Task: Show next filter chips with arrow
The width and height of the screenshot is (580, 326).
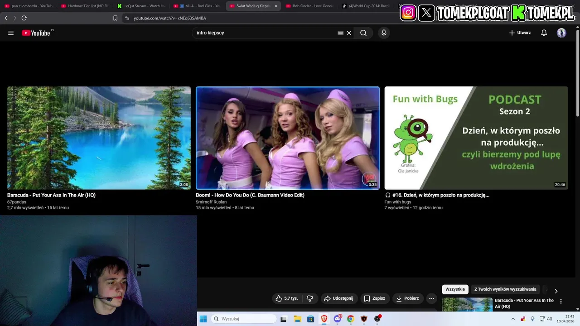Action: tap(556, 291)
